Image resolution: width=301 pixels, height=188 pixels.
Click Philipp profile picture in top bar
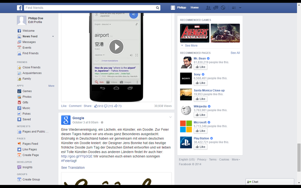(173, 8)
